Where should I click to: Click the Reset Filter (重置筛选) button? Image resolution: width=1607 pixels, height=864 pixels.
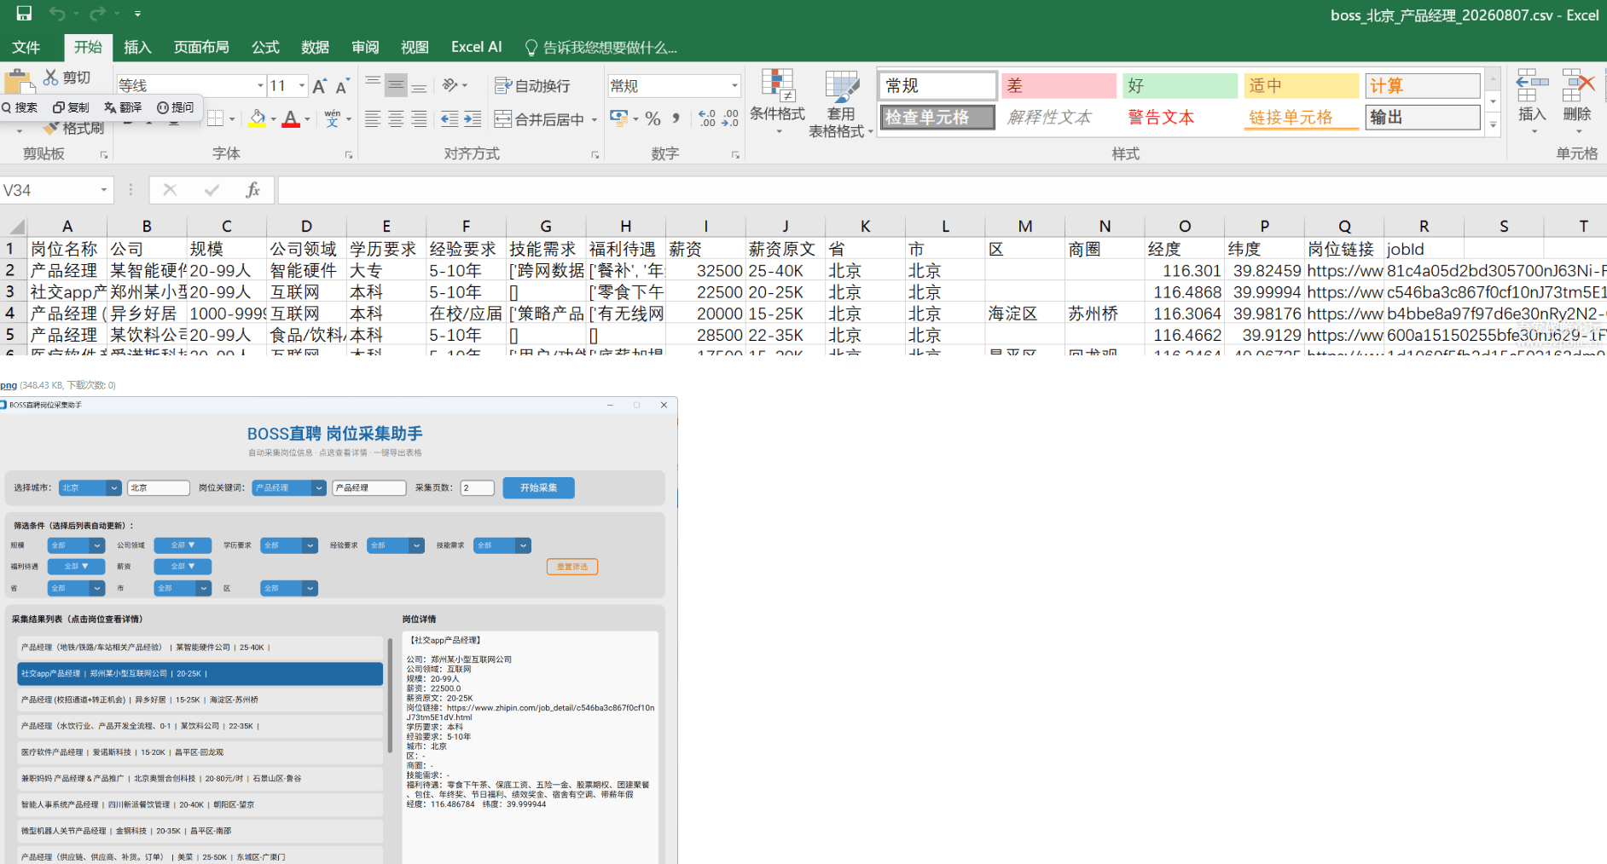click(x=572, y=567)
